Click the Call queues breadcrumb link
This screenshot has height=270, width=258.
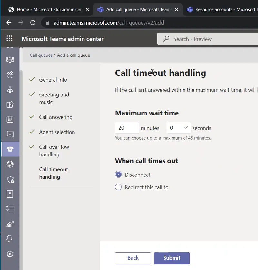[x=41, y=55]
